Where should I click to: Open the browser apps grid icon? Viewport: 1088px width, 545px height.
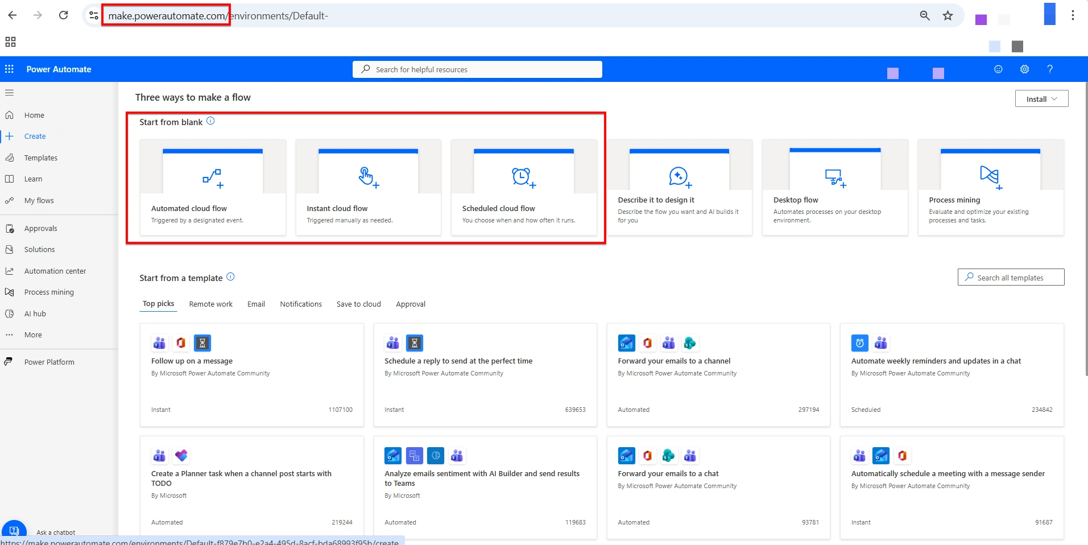pyautogui.click(x=10, y=42)
